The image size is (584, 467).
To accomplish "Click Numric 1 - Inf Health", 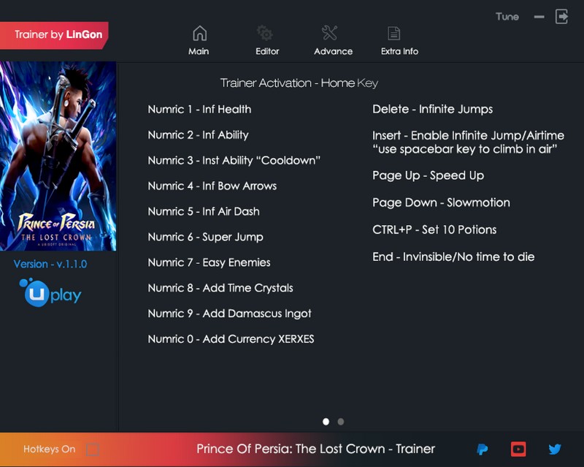I will point(199,110).
